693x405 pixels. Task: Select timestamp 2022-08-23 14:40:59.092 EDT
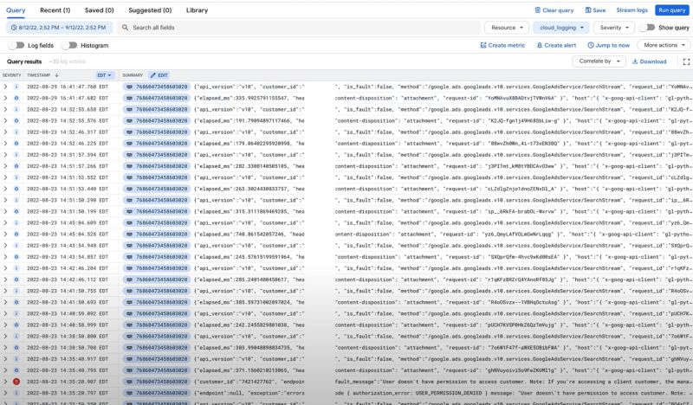coord(68,313)
